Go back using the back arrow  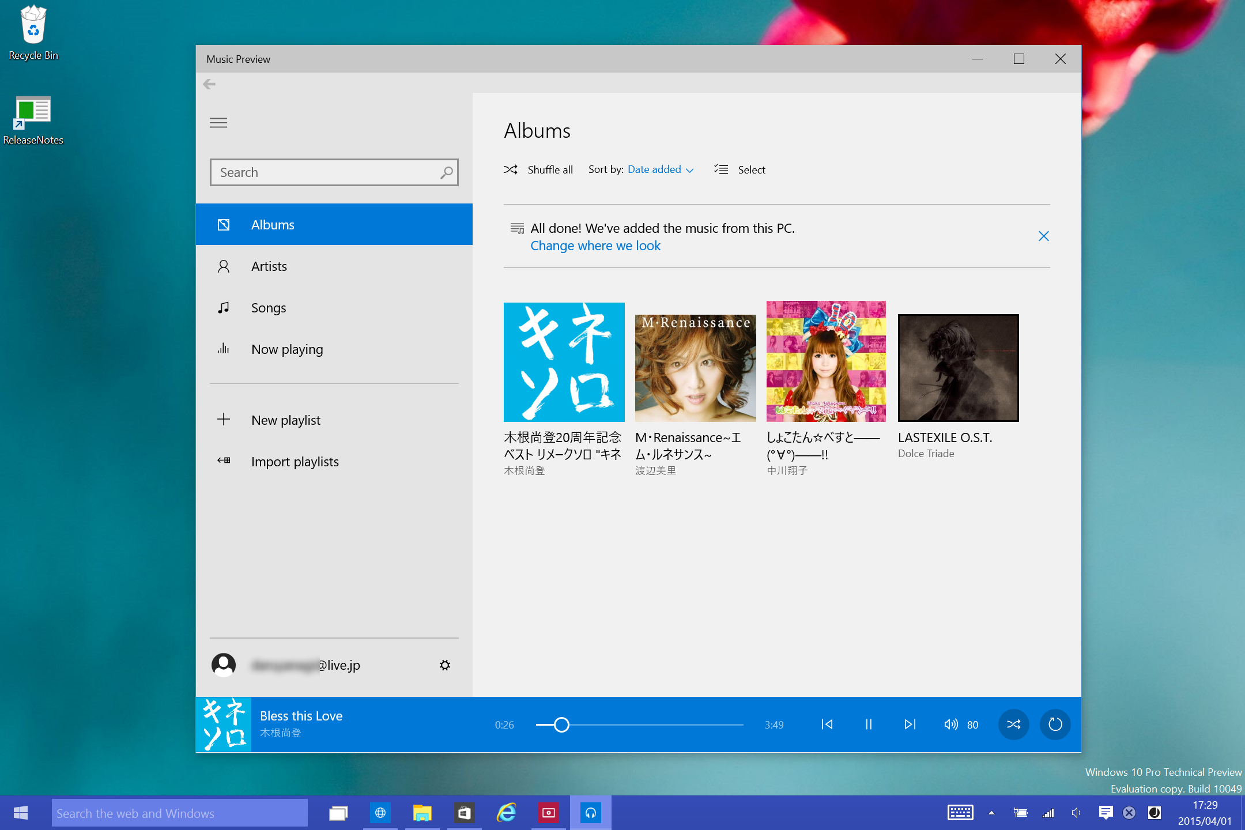[x=209, y=84]
